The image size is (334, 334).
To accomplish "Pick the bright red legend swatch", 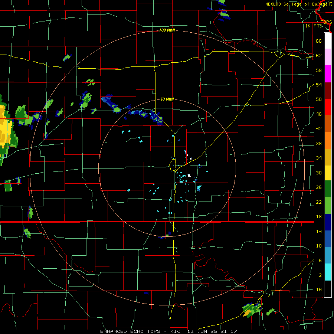I will click(x=328, y=107).
